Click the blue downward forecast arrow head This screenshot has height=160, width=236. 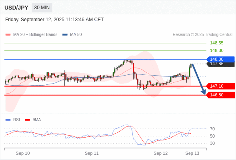(204, 92)
